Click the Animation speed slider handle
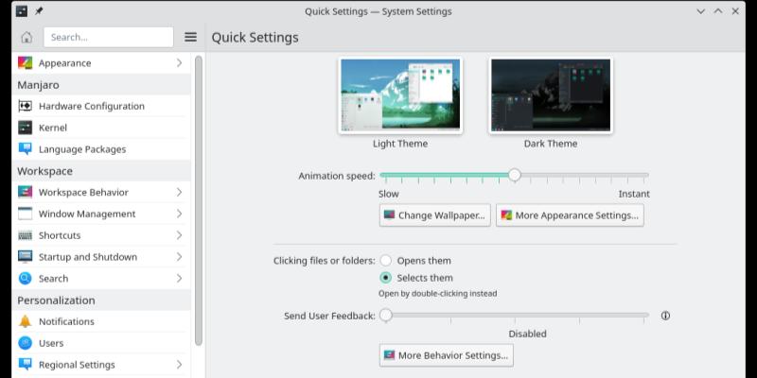Screen dimensions: 757x378 point(514,175)
